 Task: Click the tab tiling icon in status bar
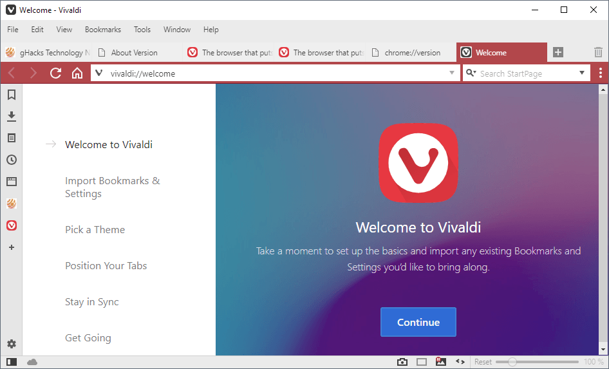tap(422, 362)
